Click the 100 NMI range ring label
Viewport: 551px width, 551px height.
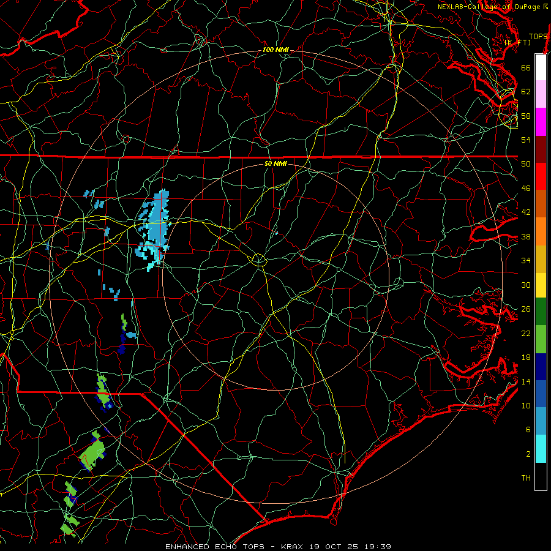[x=275, y=50]
